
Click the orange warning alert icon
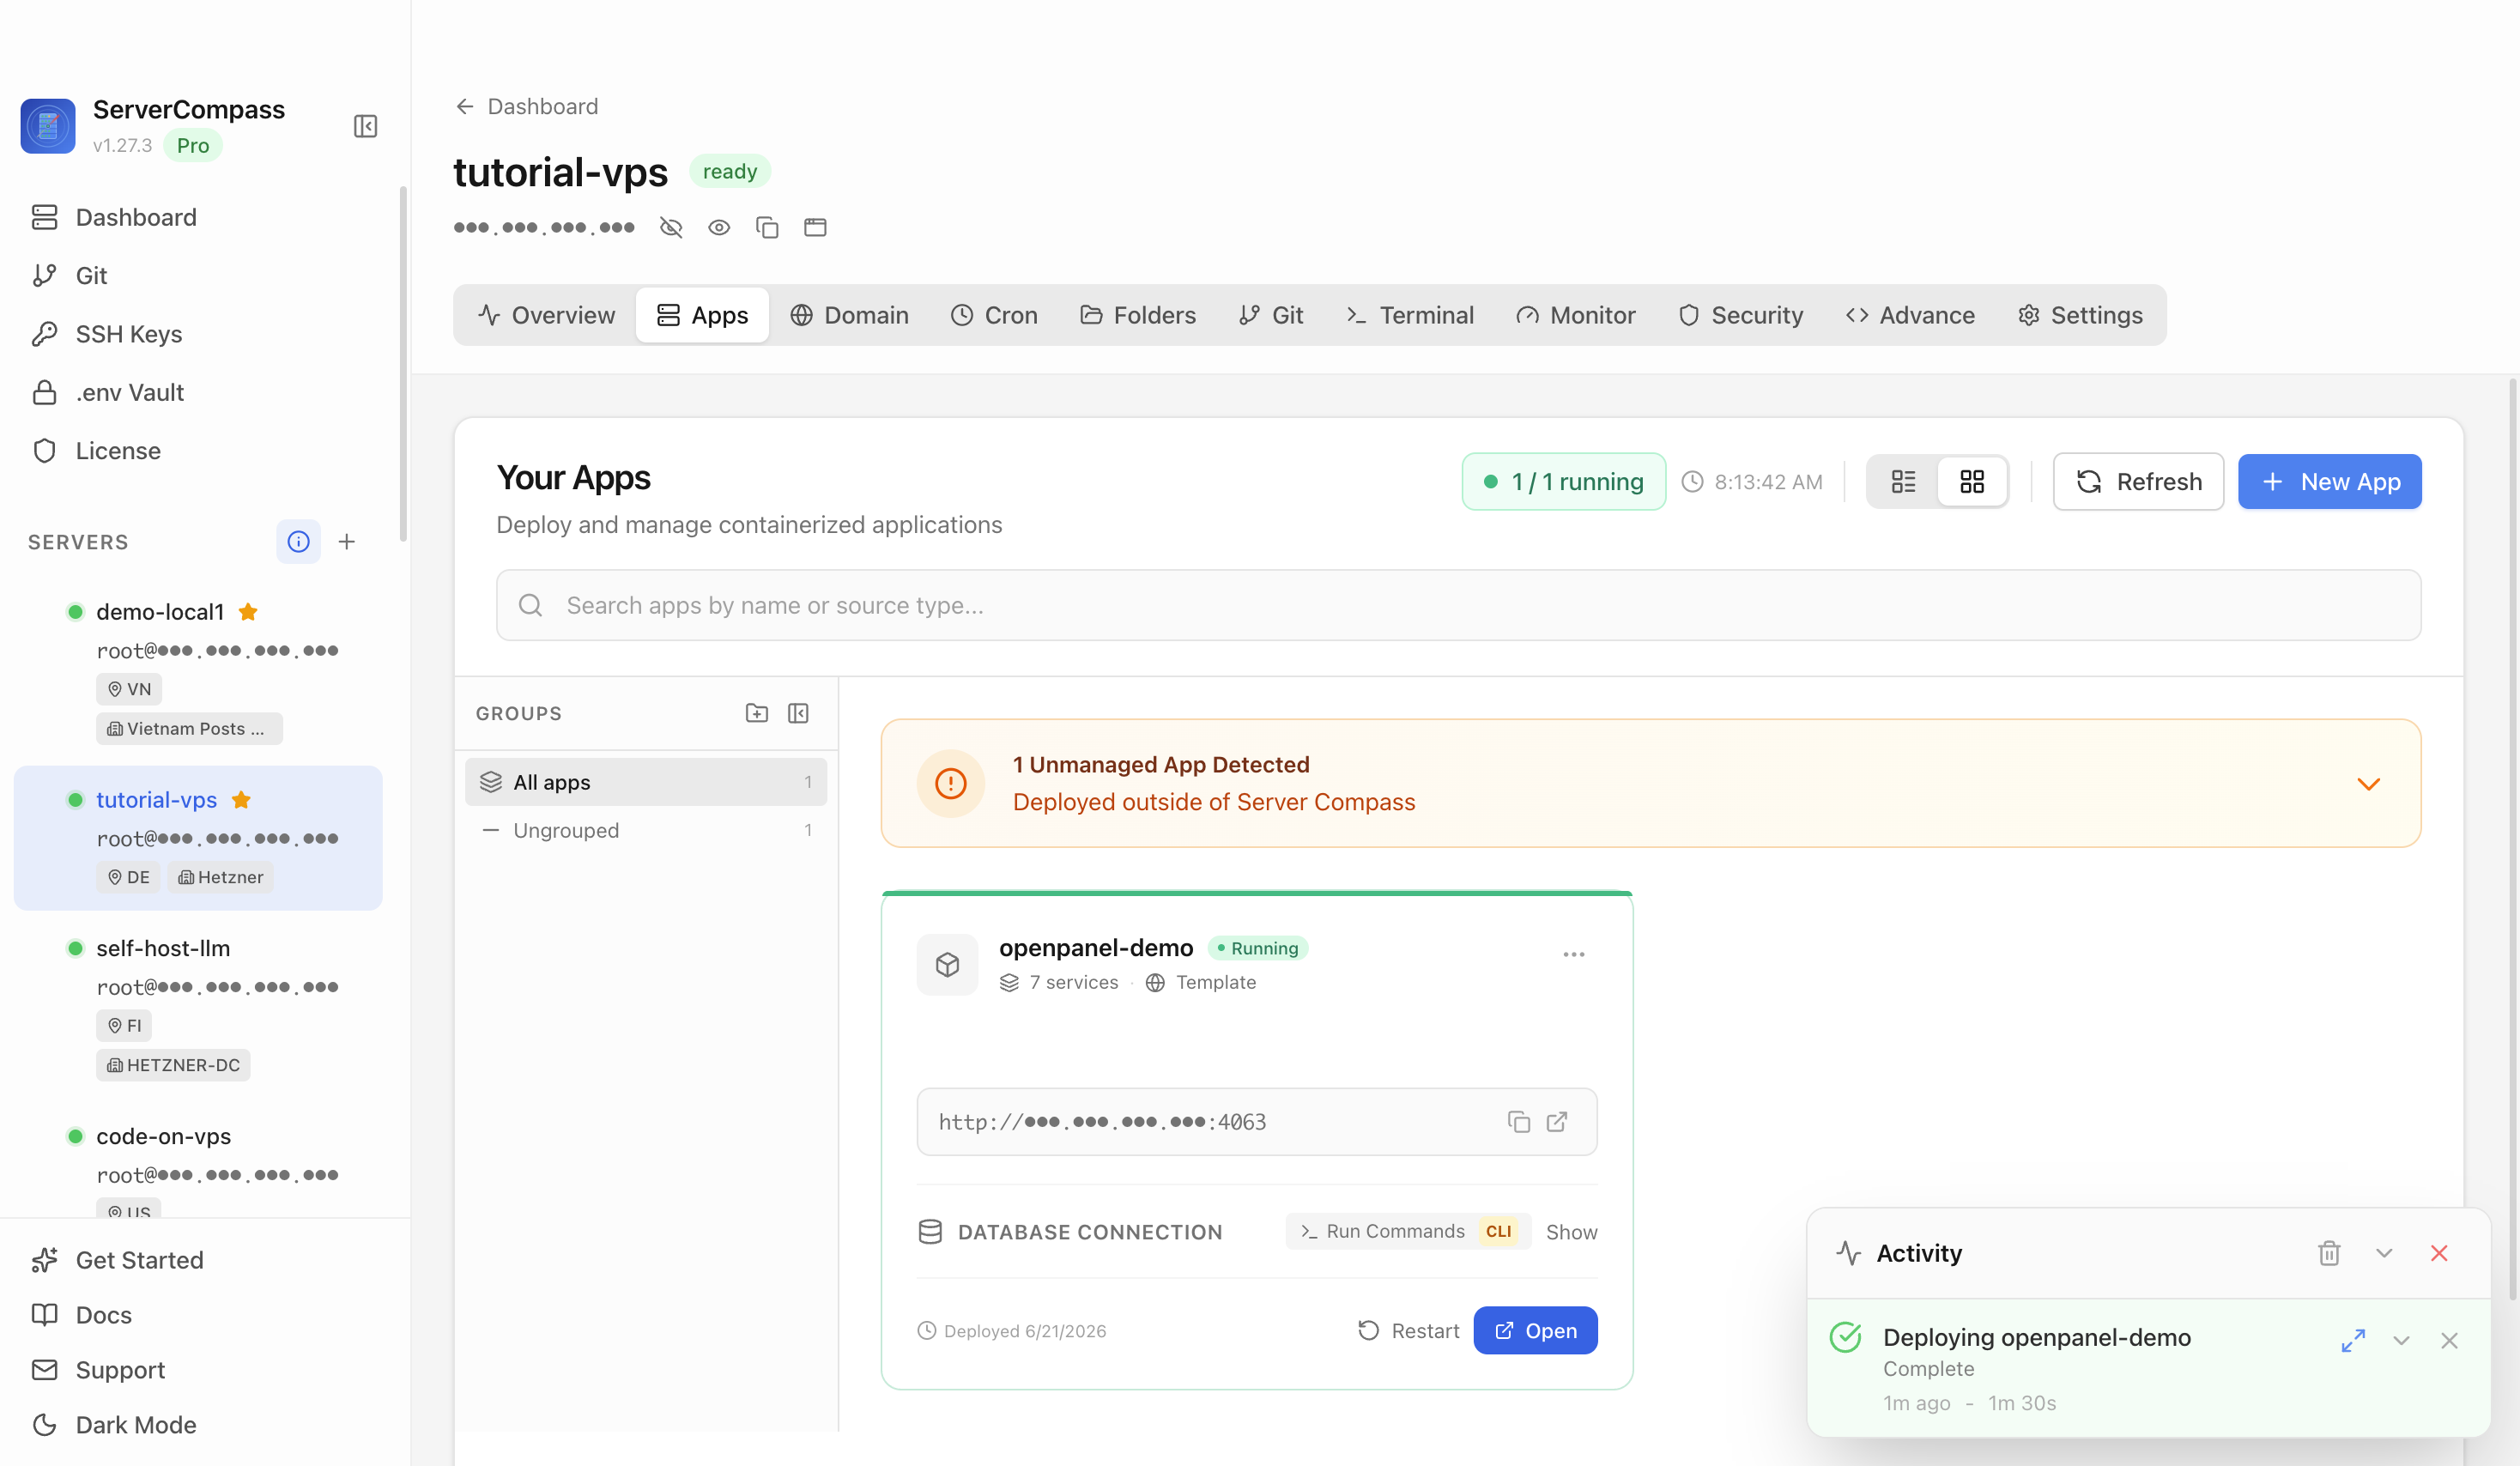[950, 783]
